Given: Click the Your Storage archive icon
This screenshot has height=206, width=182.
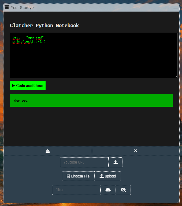Looking at the screenshot, I should (x=7, y=7).
